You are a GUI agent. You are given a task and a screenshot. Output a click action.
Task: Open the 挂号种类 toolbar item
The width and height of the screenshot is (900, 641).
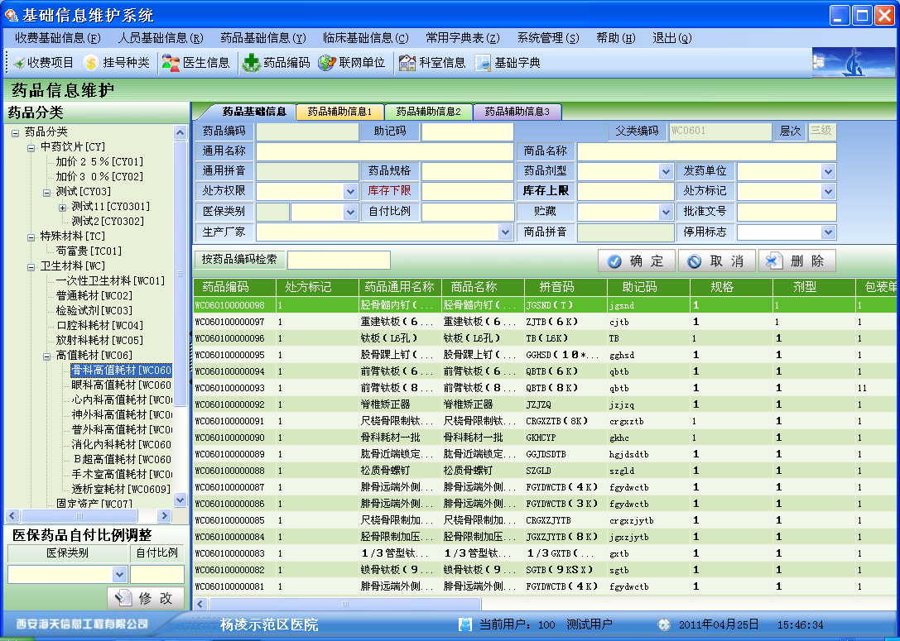coord(116,63)
